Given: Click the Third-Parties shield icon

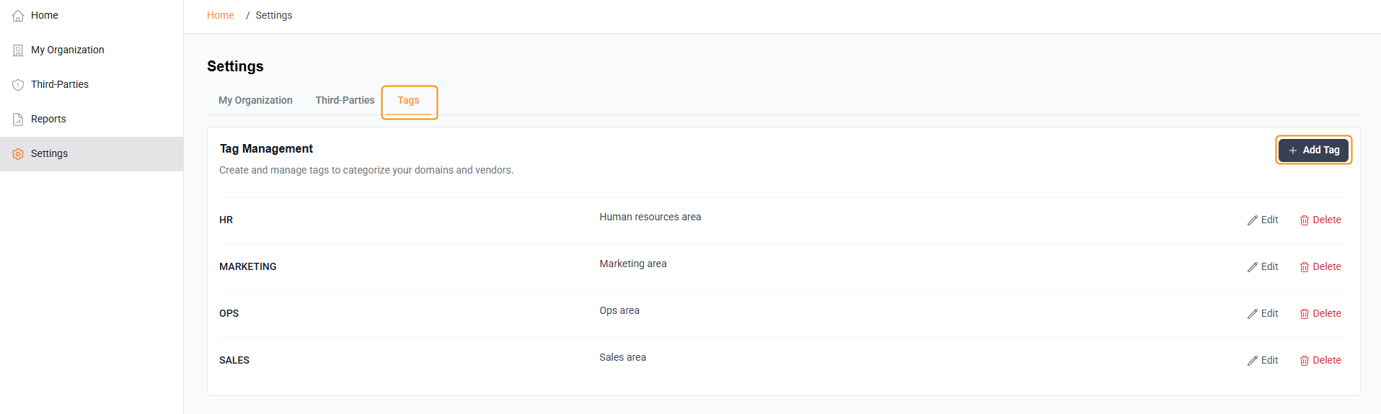Looking at the screenshot, I should pos(18,85).
